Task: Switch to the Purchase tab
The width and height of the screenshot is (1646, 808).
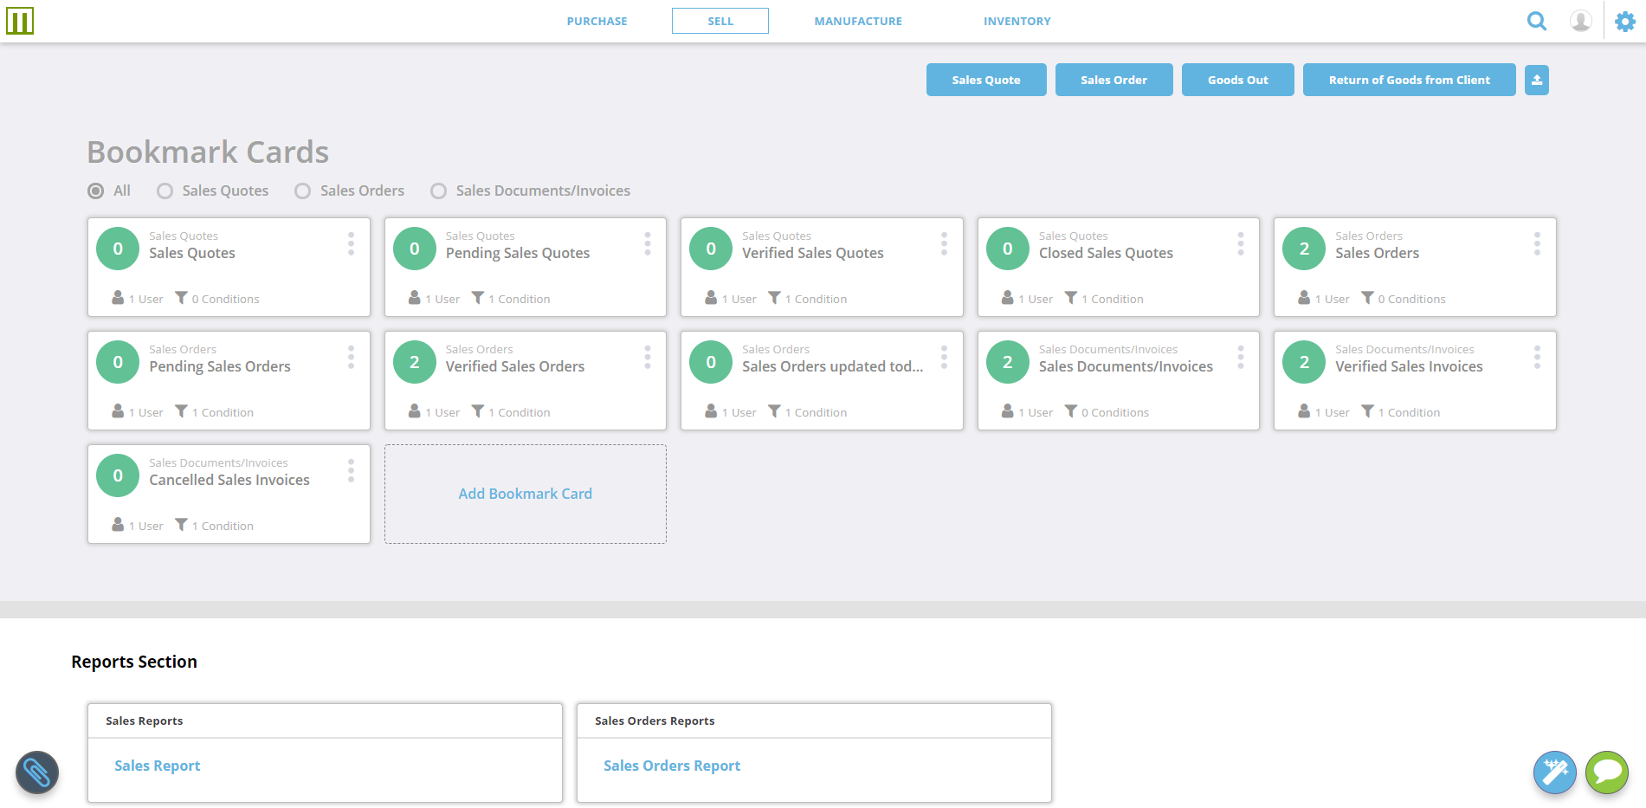Action: tap(597, 21)
